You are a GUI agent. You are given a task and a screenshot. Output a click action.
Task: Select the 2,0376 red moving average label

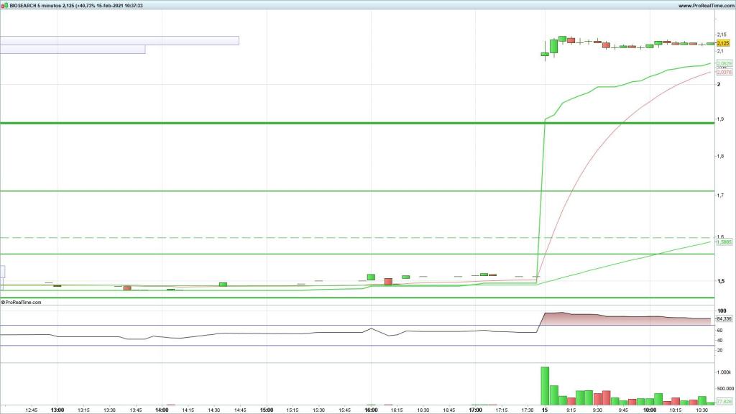click(724, 72)
